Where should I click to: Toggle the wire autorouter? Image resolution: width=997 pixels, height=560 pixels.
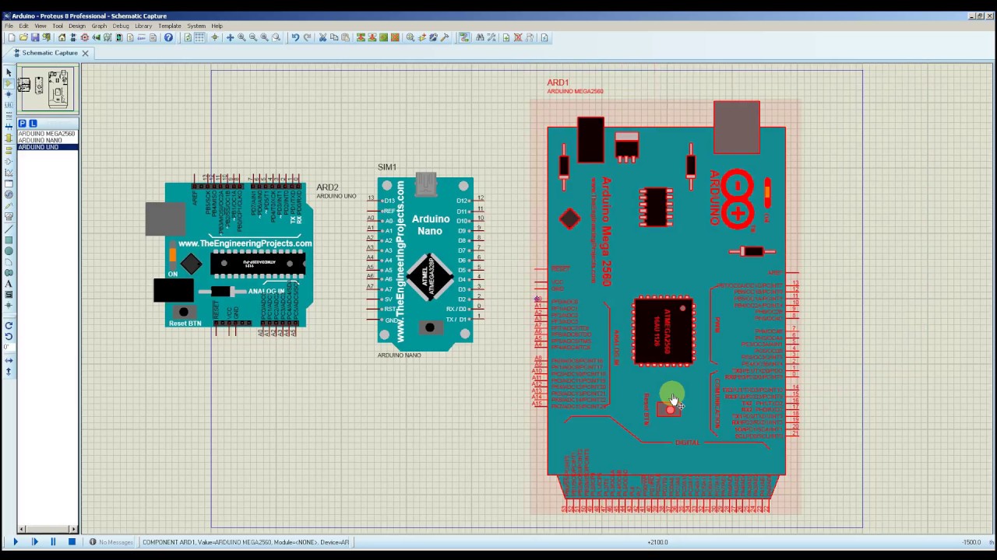pyautogui.click(x=464, y=37)
